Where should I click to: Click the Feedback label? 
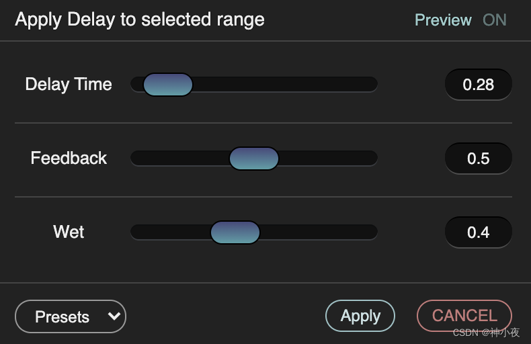tap(69, 159)
